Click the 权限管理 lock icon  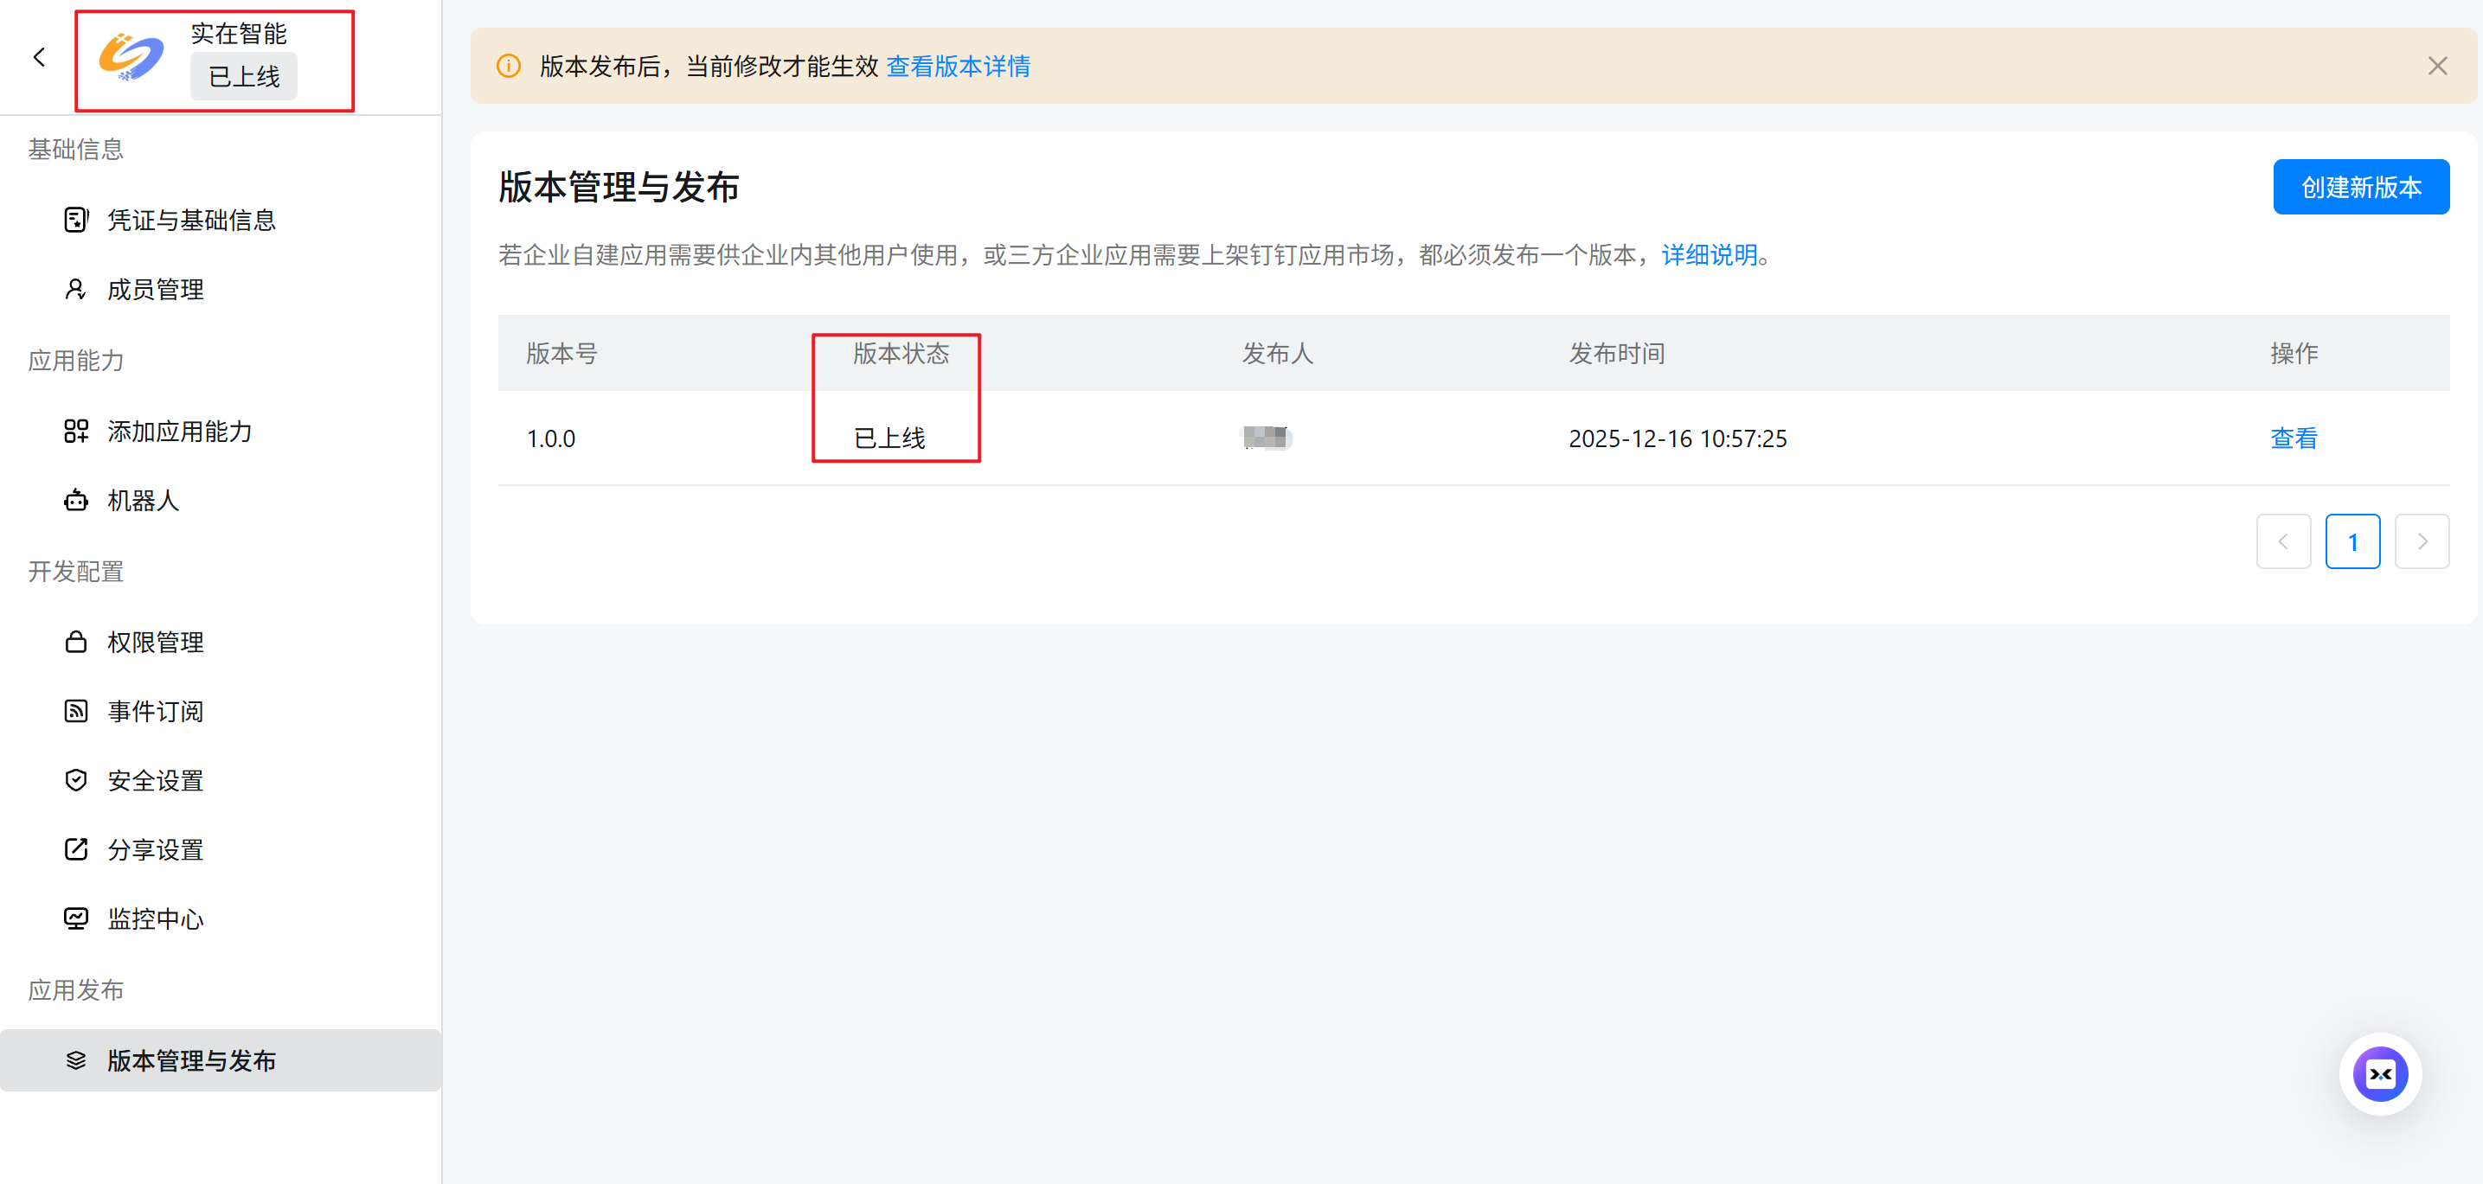tap(75, 642)
